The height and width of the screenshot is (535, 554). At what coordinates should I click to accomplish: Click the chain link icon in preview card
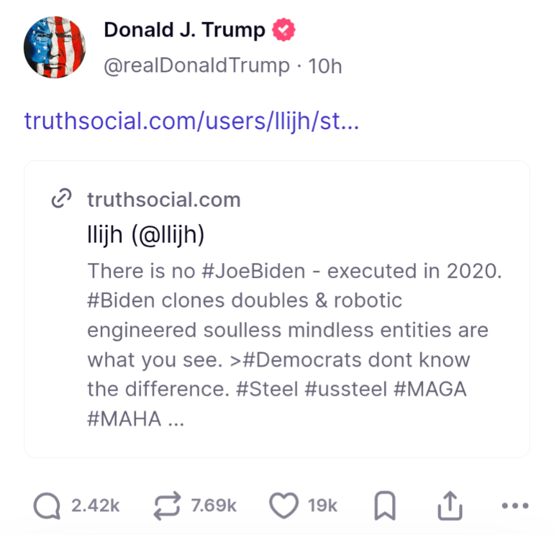pos(60,200)
